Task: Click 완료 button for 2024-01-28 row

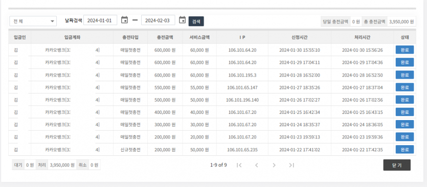Action: [x=404, y=75]
